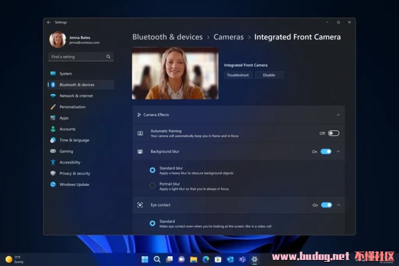Click the Troubleshoot button
The image size is (399, 266).
(x=238, y=75)
